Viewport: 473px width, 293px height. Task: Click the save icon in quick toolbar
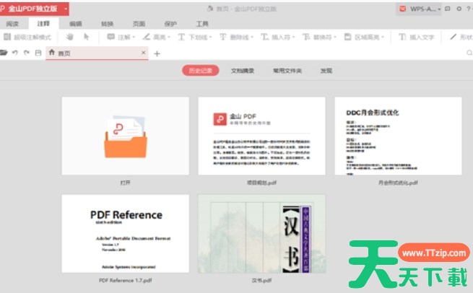(x=38, y=53)
